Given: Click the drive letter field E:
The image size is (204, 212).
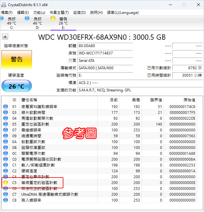Looking at the screenshot, I should click(105, 75).
